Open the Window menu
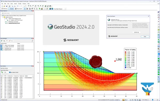160x101 pixels. point(24,4)
